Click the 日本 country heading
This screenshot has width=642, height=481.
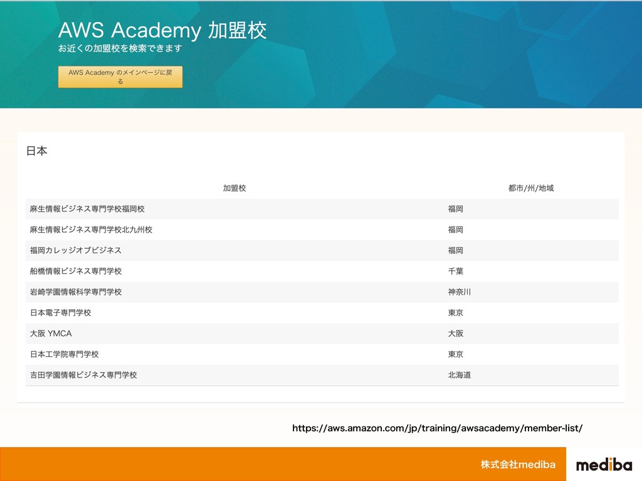point(37,151)
